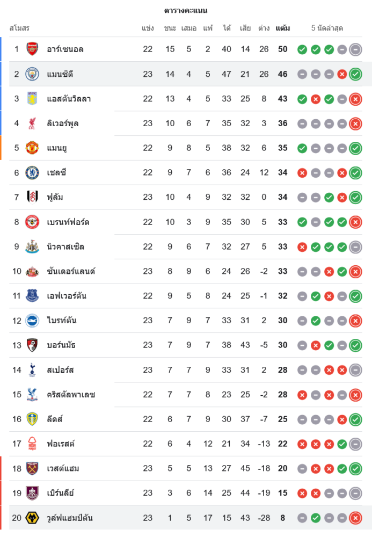
Task: Open the ฟูแล่ม team link
Action: [55, 198]
